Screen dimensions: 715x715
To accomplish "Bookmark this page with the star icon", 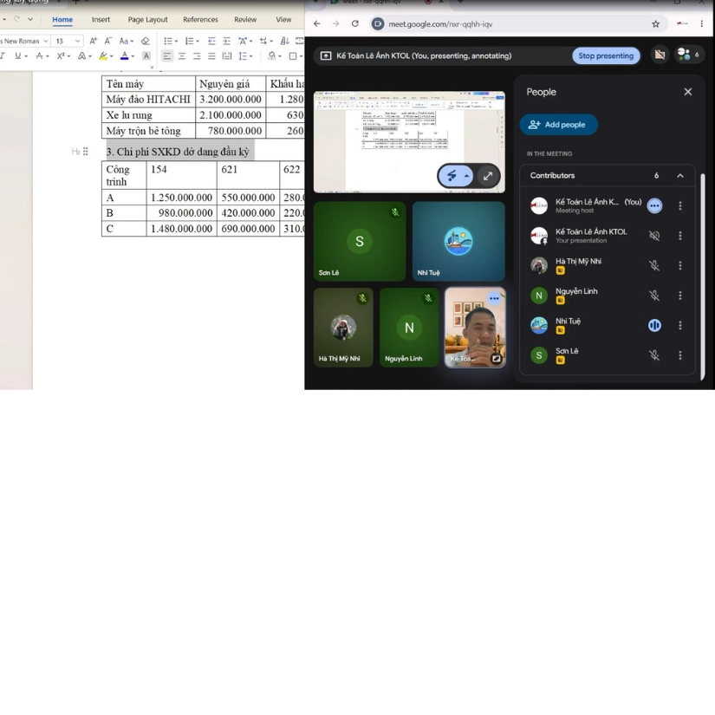I will coord(656,23).
